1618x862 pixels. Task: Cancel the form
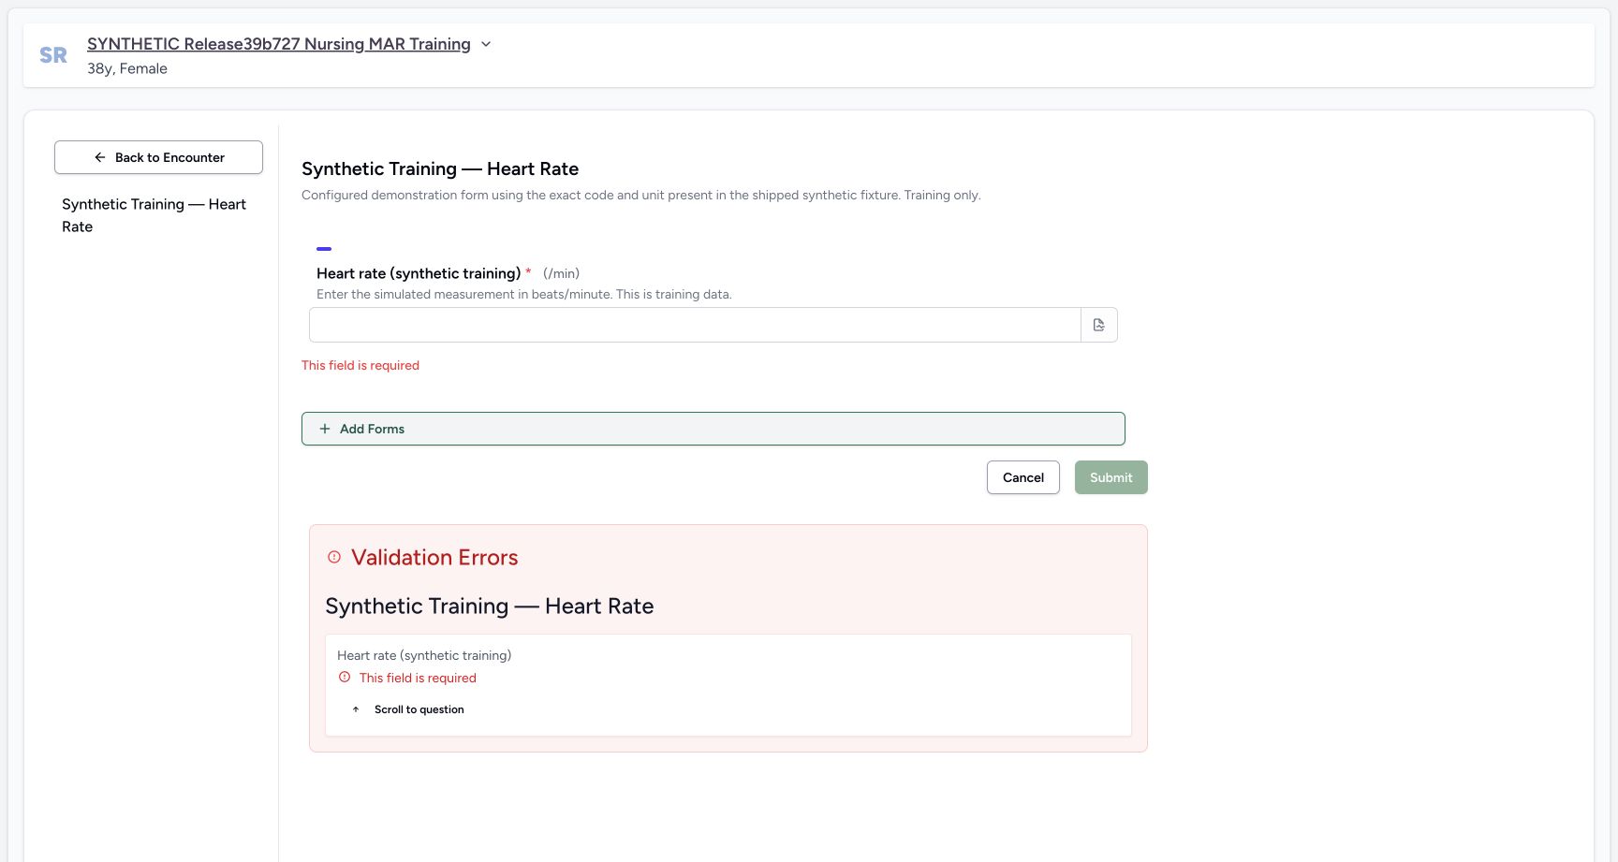[x=1023, y=477]
